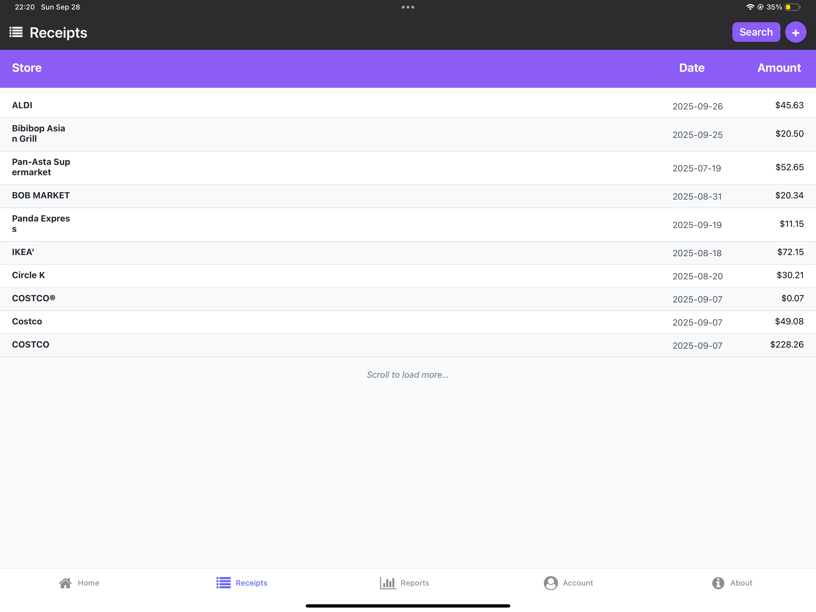Click the amount $72.15
The height and width of the screenshot is (612, 816).
coord(790,252)
